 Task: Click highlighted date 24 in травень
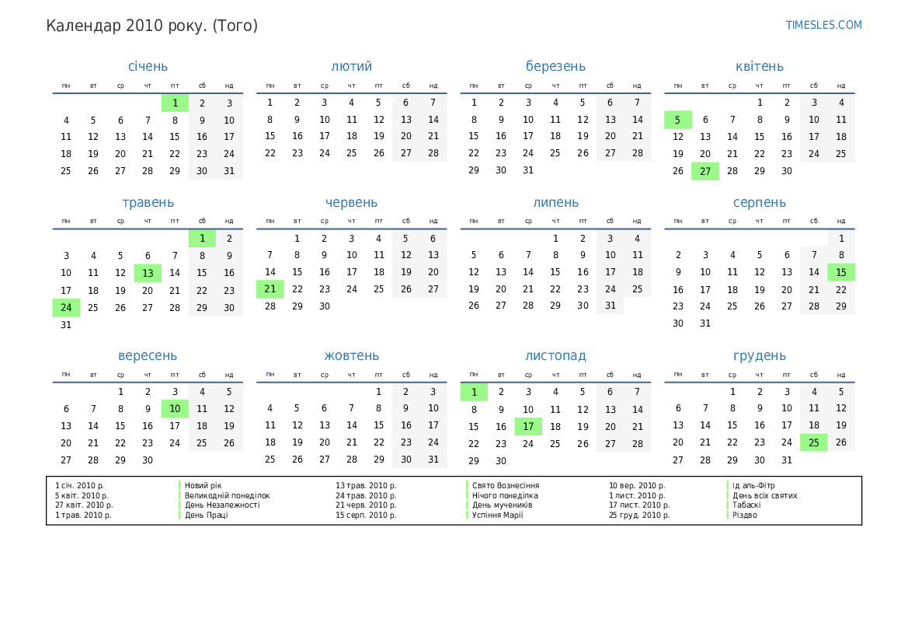[66, 307]
